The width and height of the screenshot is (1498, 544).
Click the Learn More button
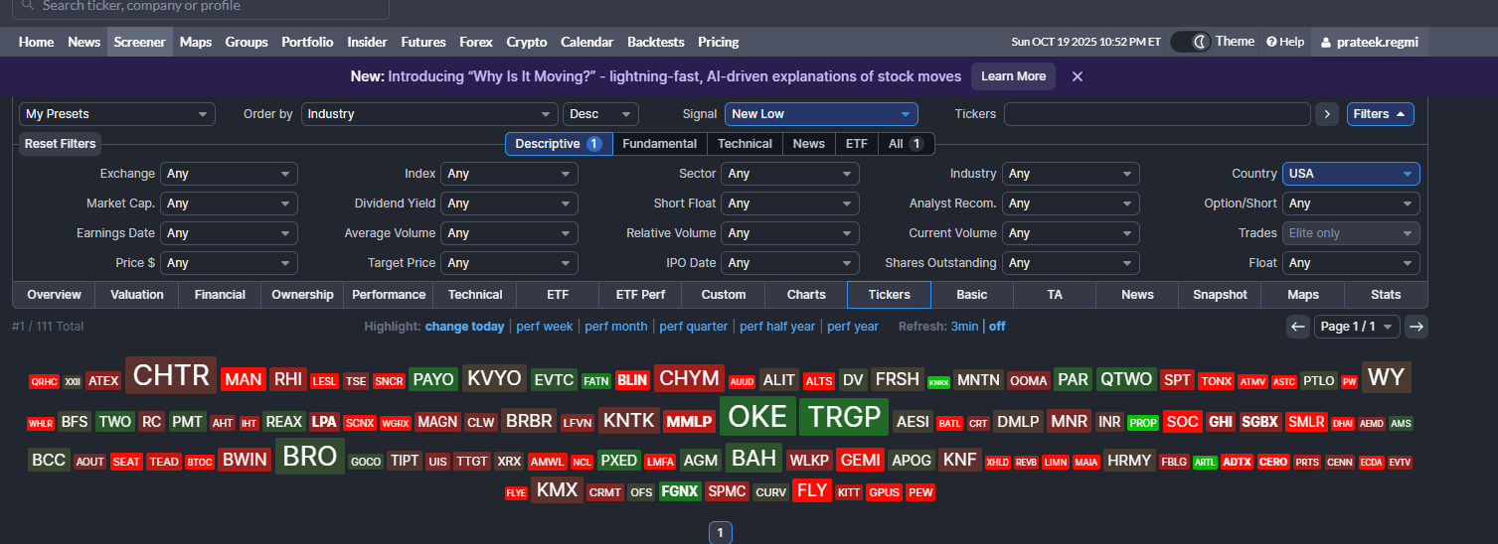pyautogui.click(x=1014, y=76)
